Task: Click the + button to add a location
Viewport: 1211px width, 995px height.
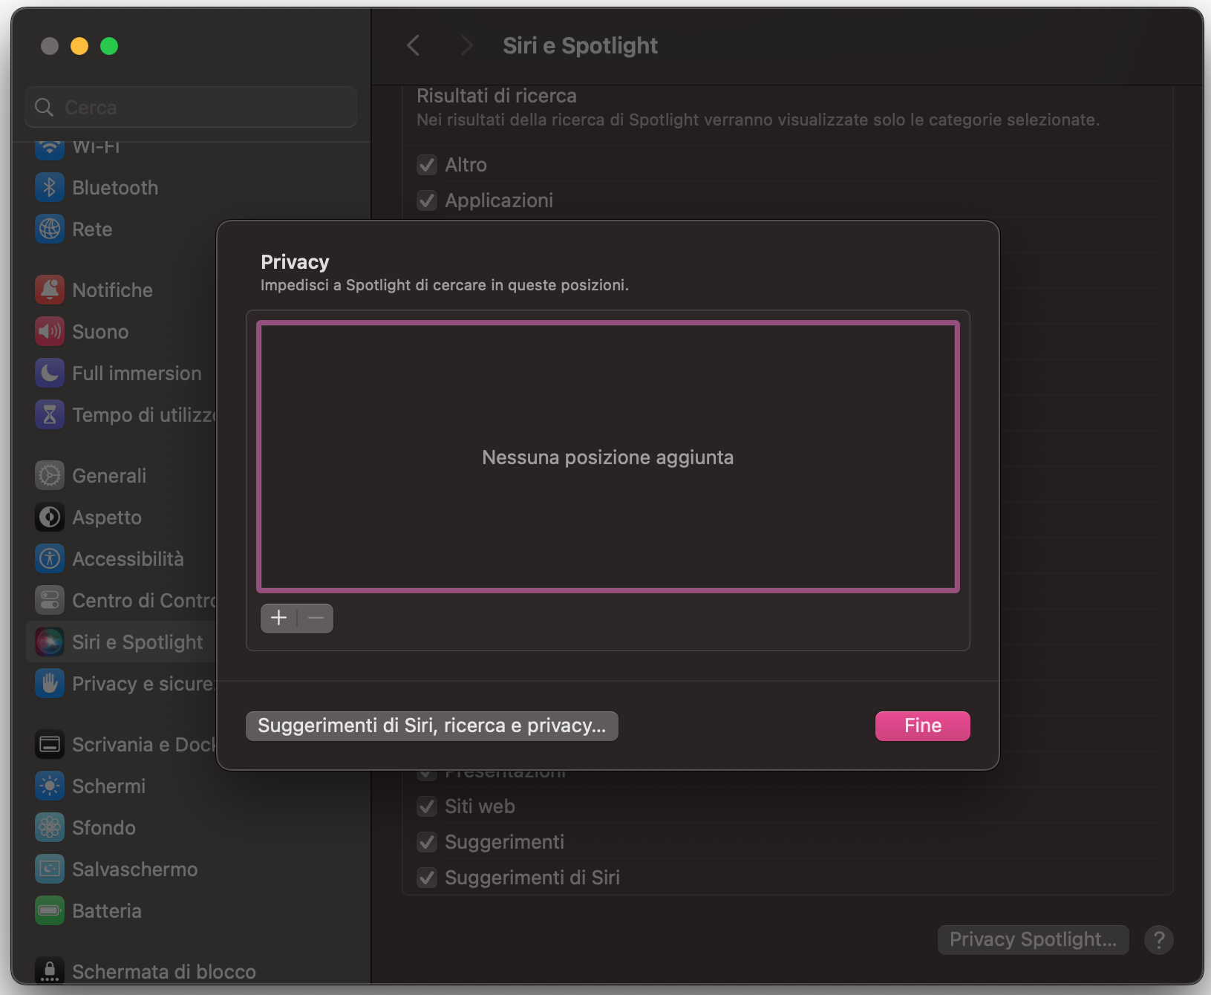Action: pos(278,618)
